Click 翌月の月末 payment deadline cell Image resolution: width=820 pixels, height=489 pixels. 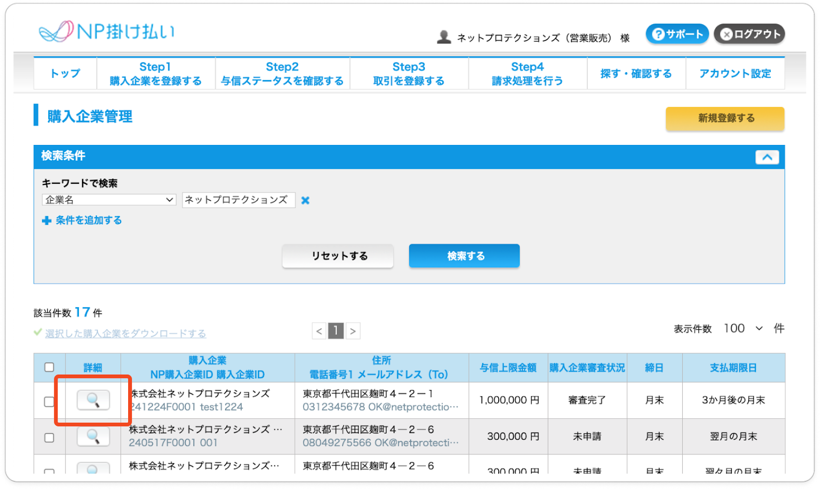tap(733, 436)
